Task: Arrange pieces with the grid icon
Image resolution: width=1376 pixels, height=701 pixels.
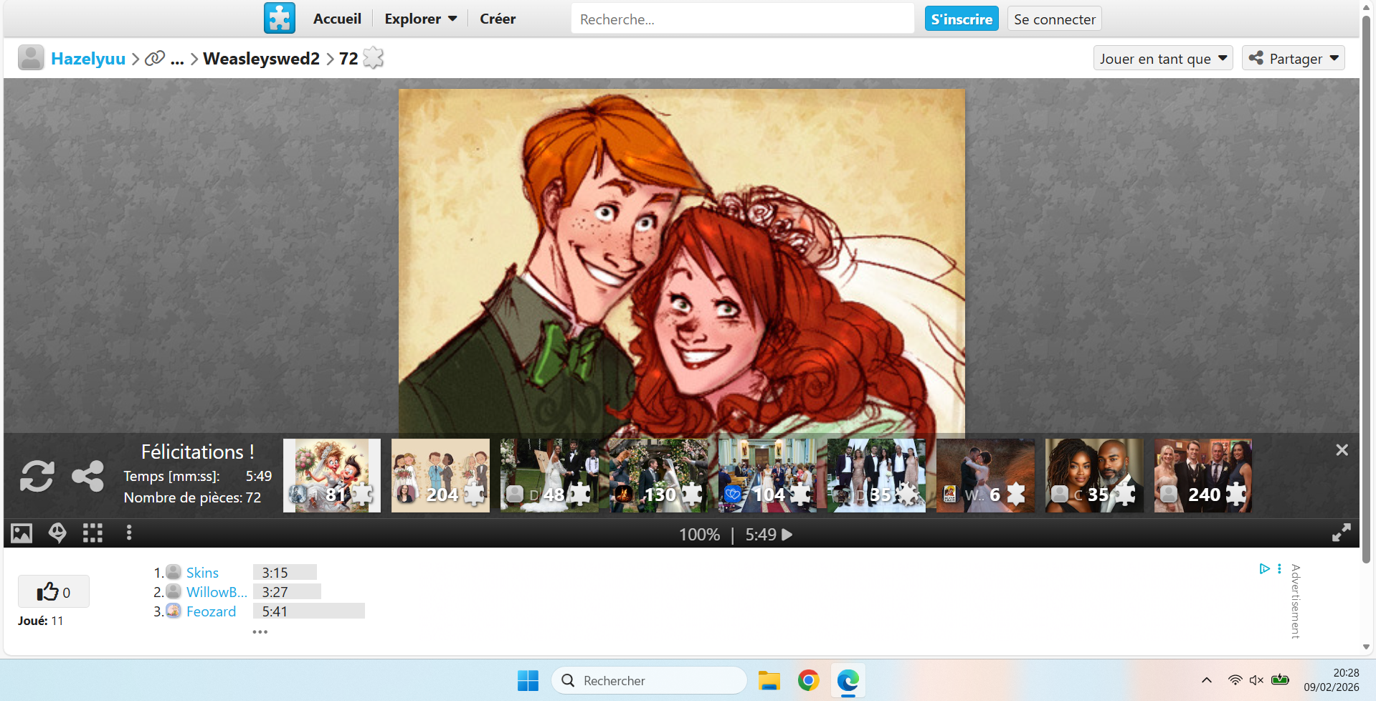Action: (x=92, y=533)
